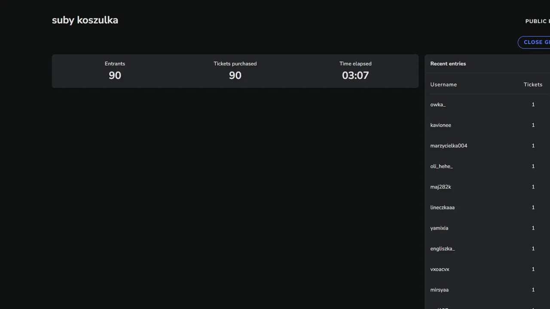
Task: Open the PUBLIC link at top right
Action: 537,21
